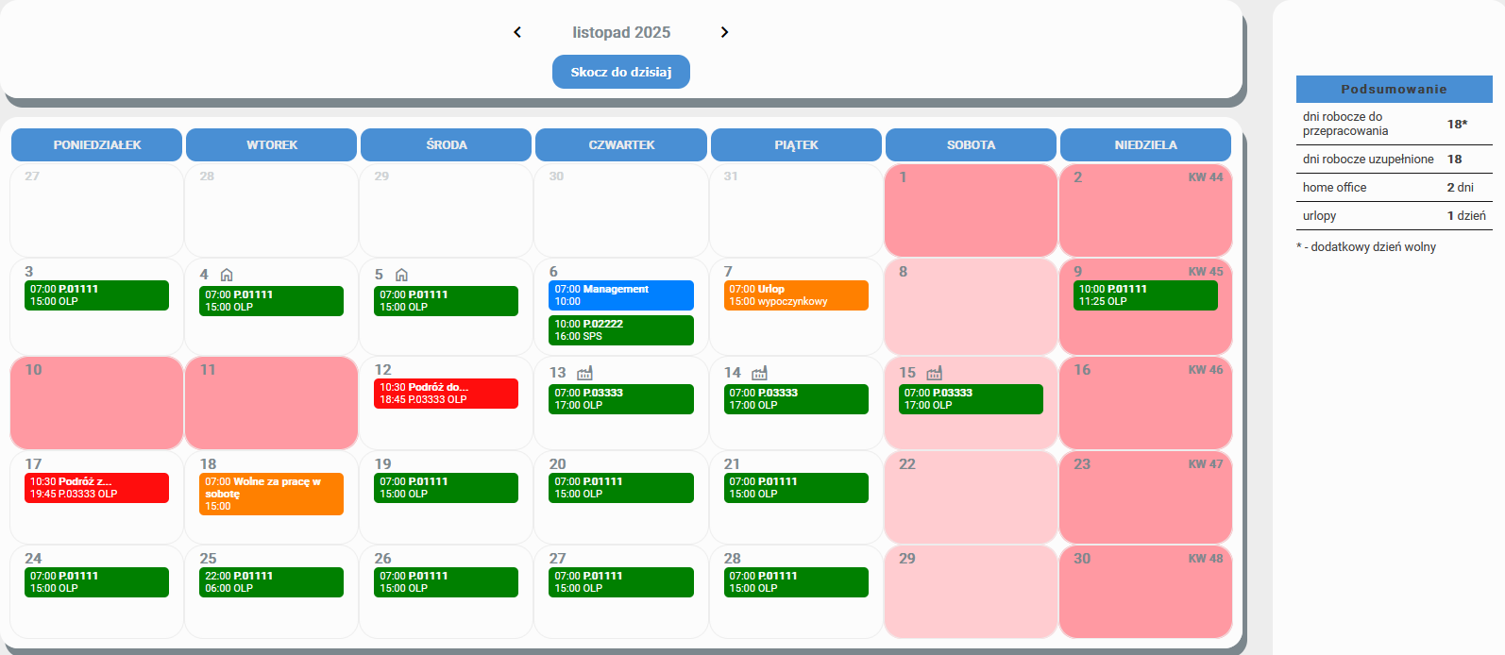Open Sunday 9 entry 10:00 P.01111
This screenshot has height=655, width=1505.
pos(1145,295)
